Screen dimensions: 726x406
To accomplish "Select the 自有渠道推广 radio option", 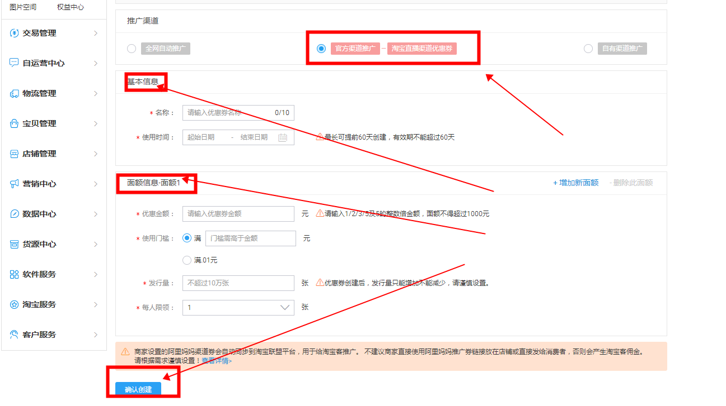I will click(x=588, y=49).
